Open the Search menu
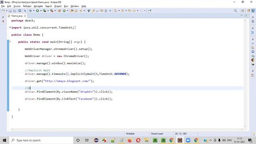This screenshot has width=256, height=144. [48, 6]
